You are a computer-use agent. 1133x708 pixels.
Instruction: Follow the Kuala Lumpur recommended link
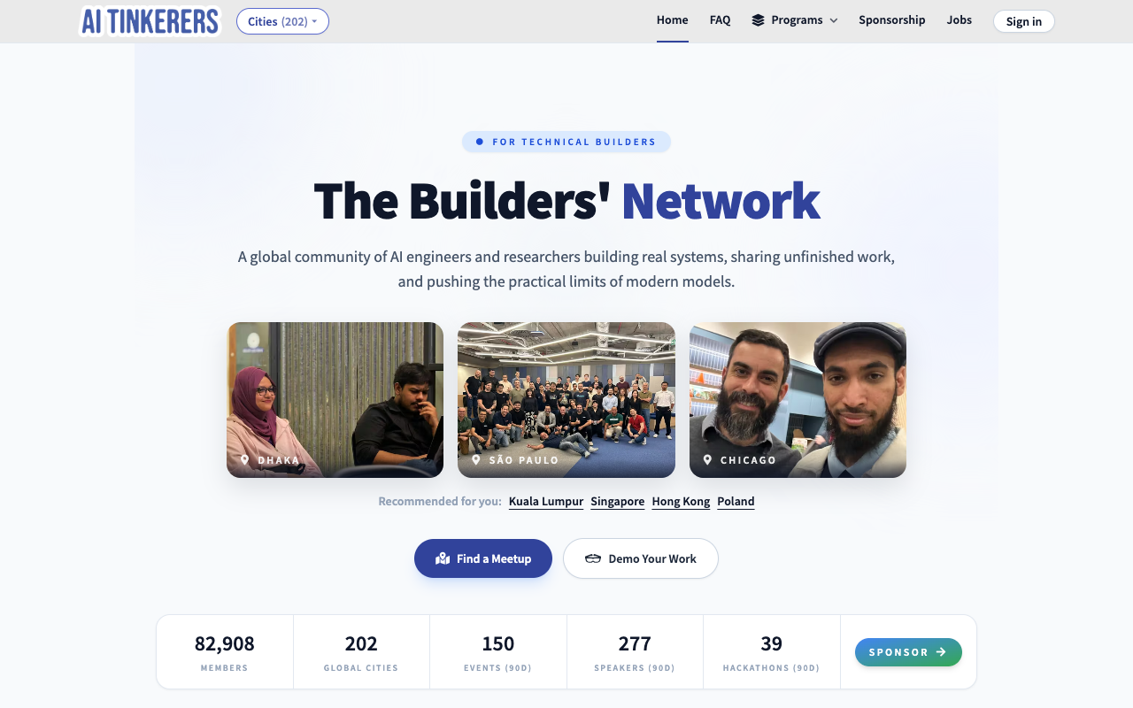pos(546,501)
